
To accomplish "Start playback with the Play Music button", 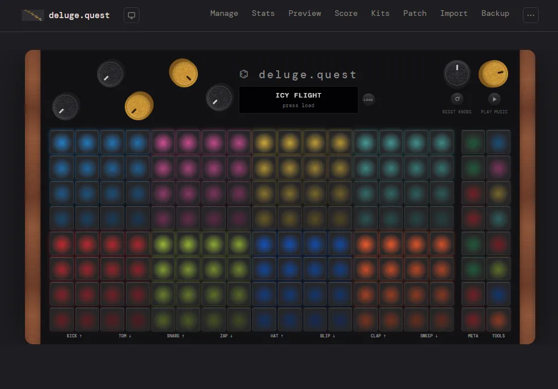I will (x=494, y=99).
